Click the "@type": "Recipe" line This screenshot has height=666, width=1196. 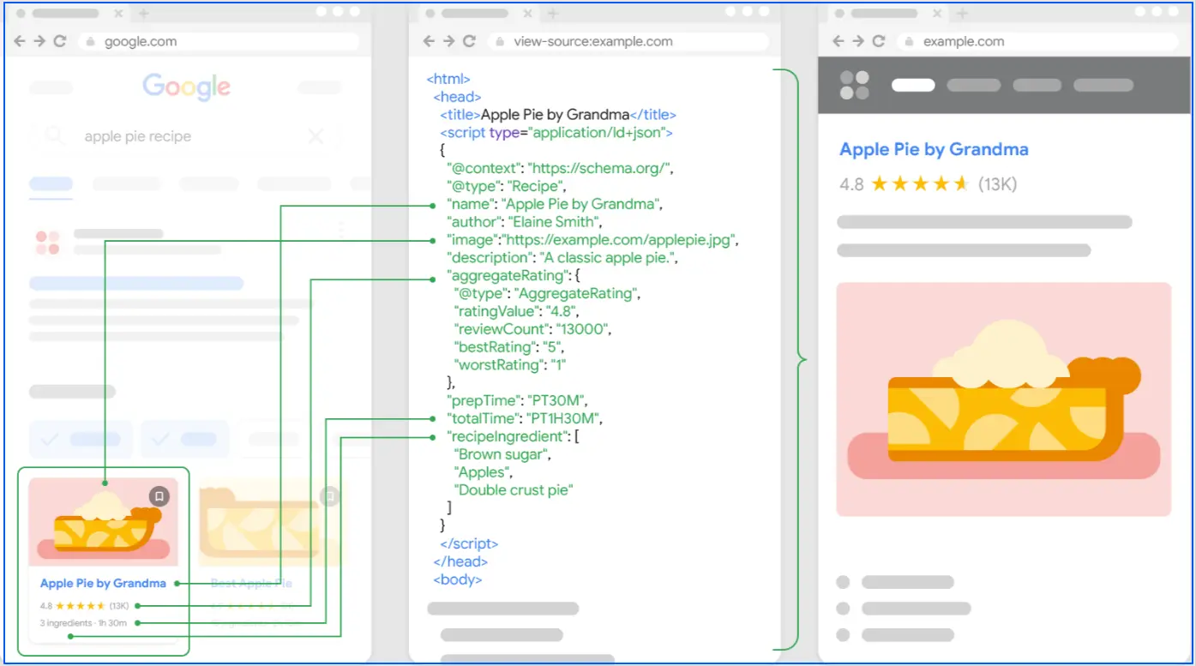click(507, 186)
